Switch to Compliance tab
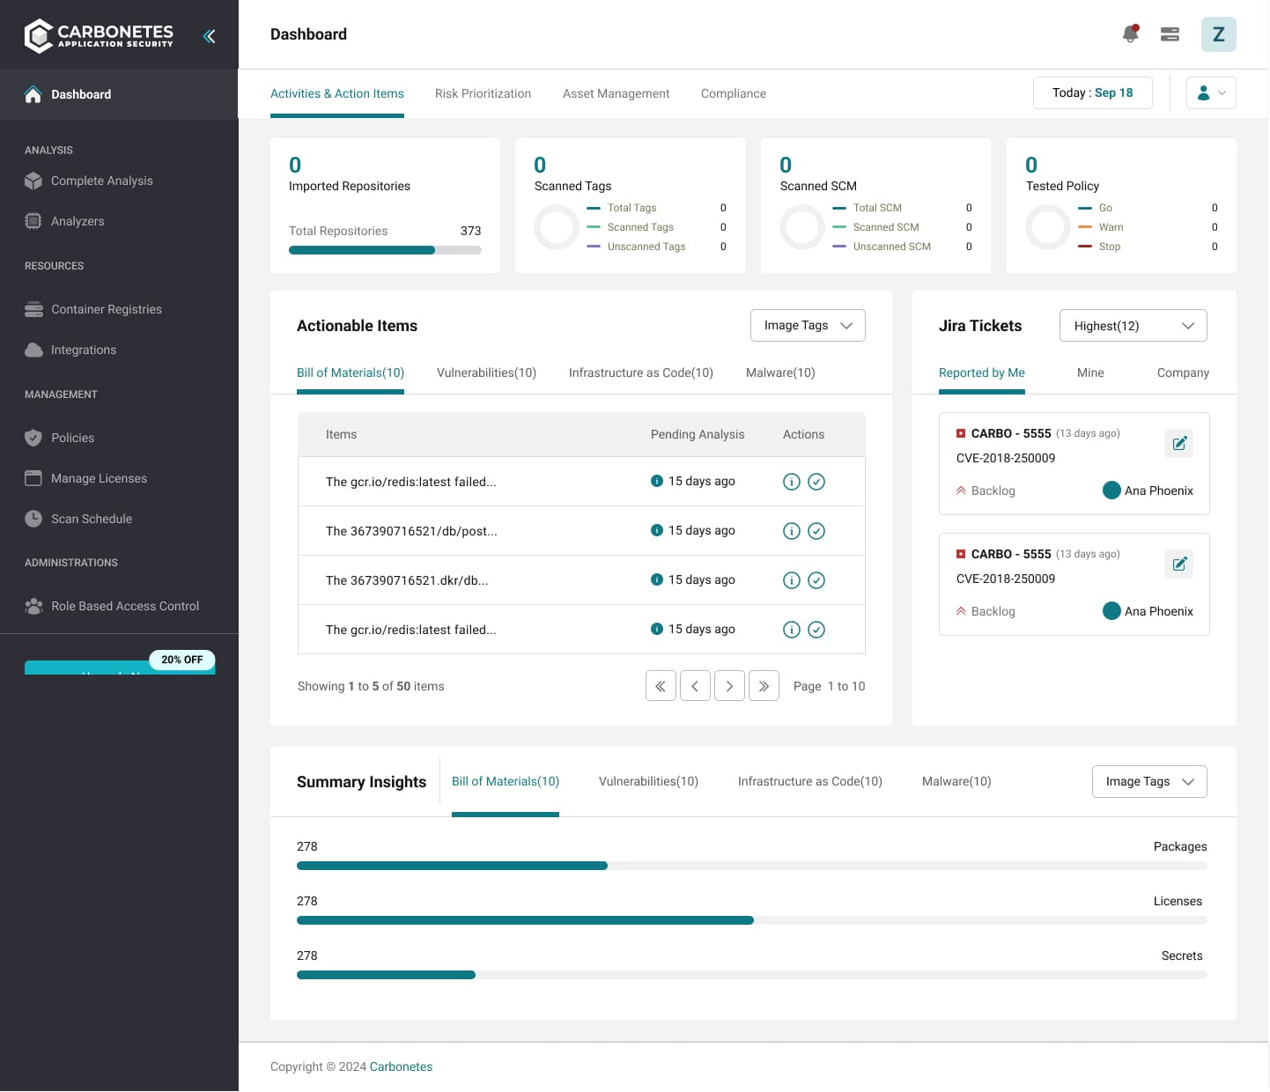Image resolution: width=1270 pixels, height=1092 pixels. tap(733, 94)
